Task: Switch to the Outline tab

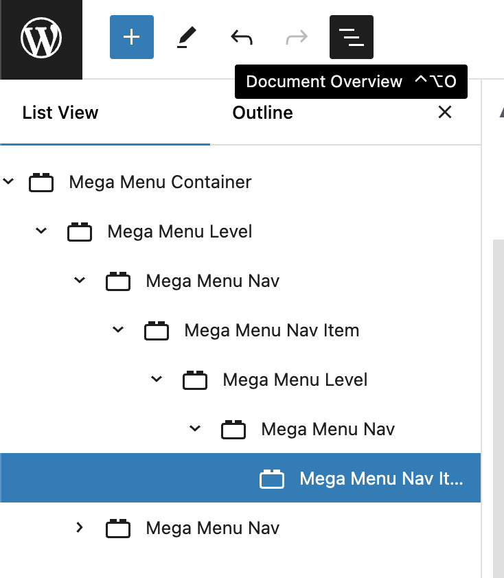Action: click(x=263, y=113)
